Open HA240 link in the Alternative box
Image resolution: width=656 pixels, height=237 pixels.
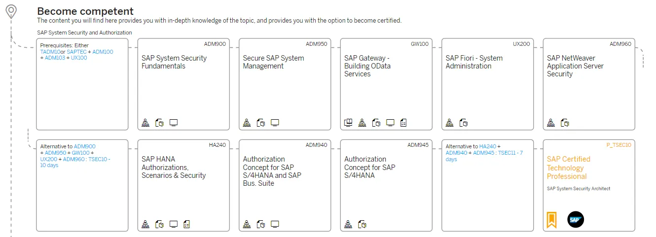tap(487, 146)
